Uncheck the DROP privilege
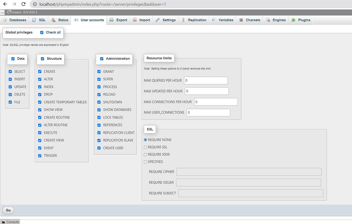The image size is (352, 224). tap(40, 95)
